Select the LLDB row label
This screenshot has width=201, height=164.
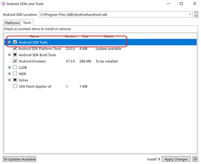pyautogui.click(x=23, y=67)
